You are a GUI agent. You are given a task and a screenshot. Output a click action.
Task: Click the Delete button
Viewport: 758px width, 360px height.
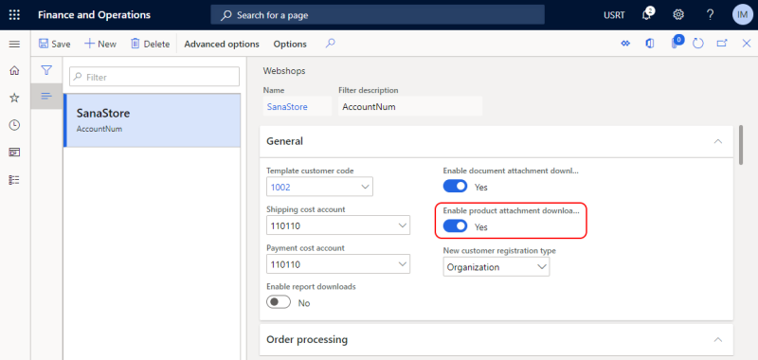(x=151, y=44)
